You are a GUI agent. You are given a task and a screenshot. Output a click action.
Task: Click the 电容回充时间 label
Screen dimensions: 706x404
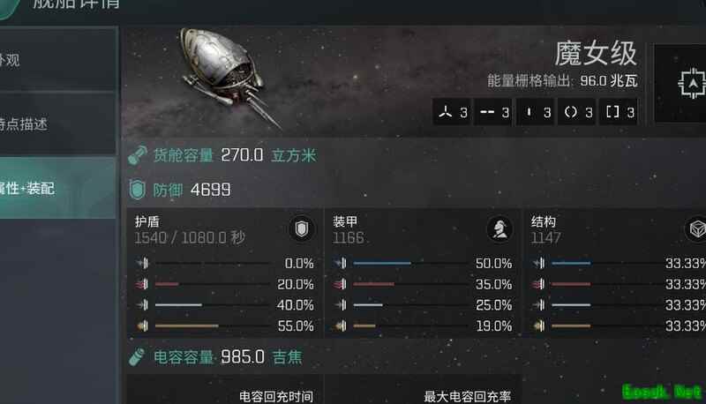tap(276, 396)
